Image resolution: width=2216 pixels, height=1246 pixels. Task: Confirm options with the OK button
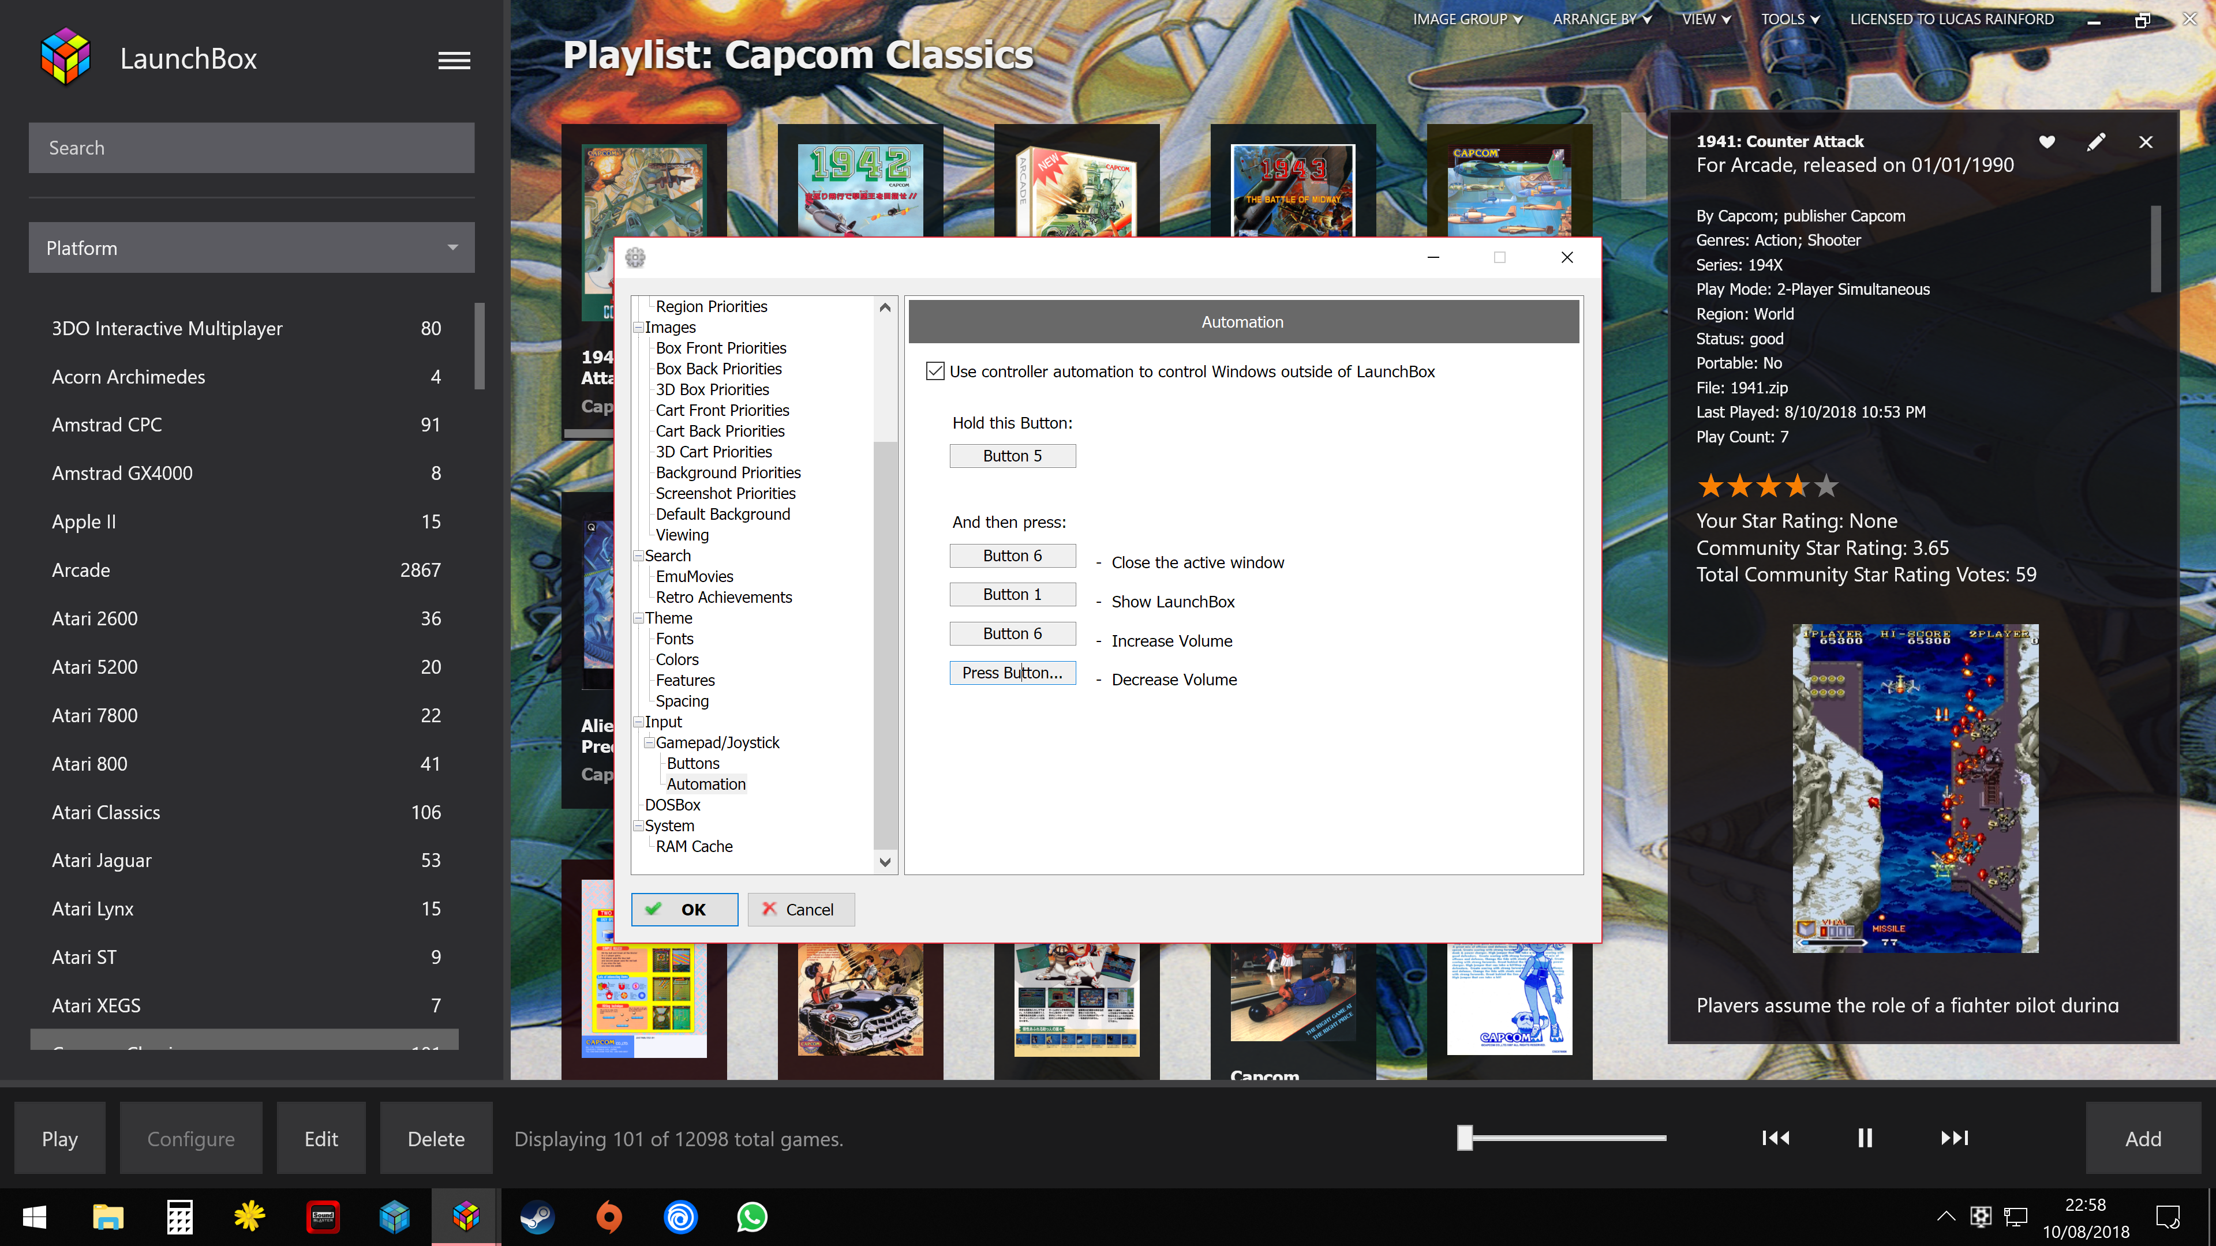coord(684,910)
